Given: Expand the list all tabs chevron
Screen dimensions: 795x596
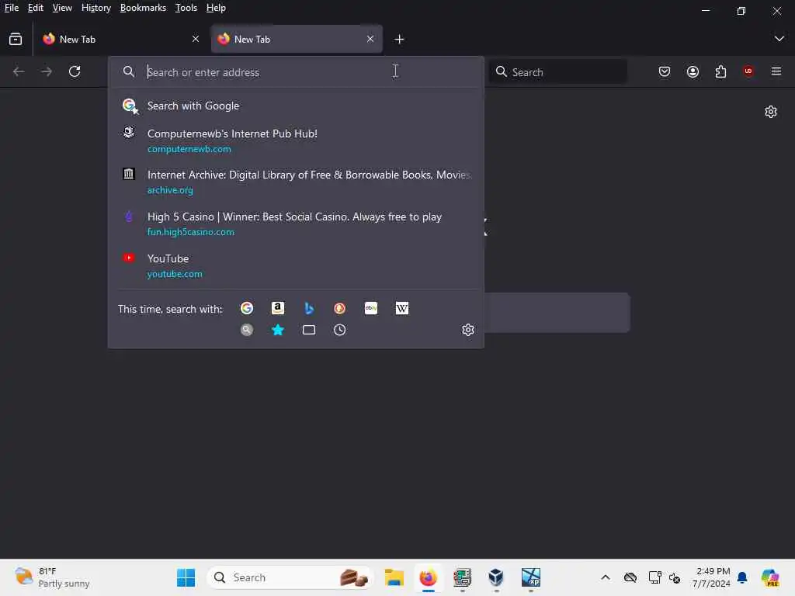Looking at the screenshot, I should pyautogui.click(x=779, y=39).
